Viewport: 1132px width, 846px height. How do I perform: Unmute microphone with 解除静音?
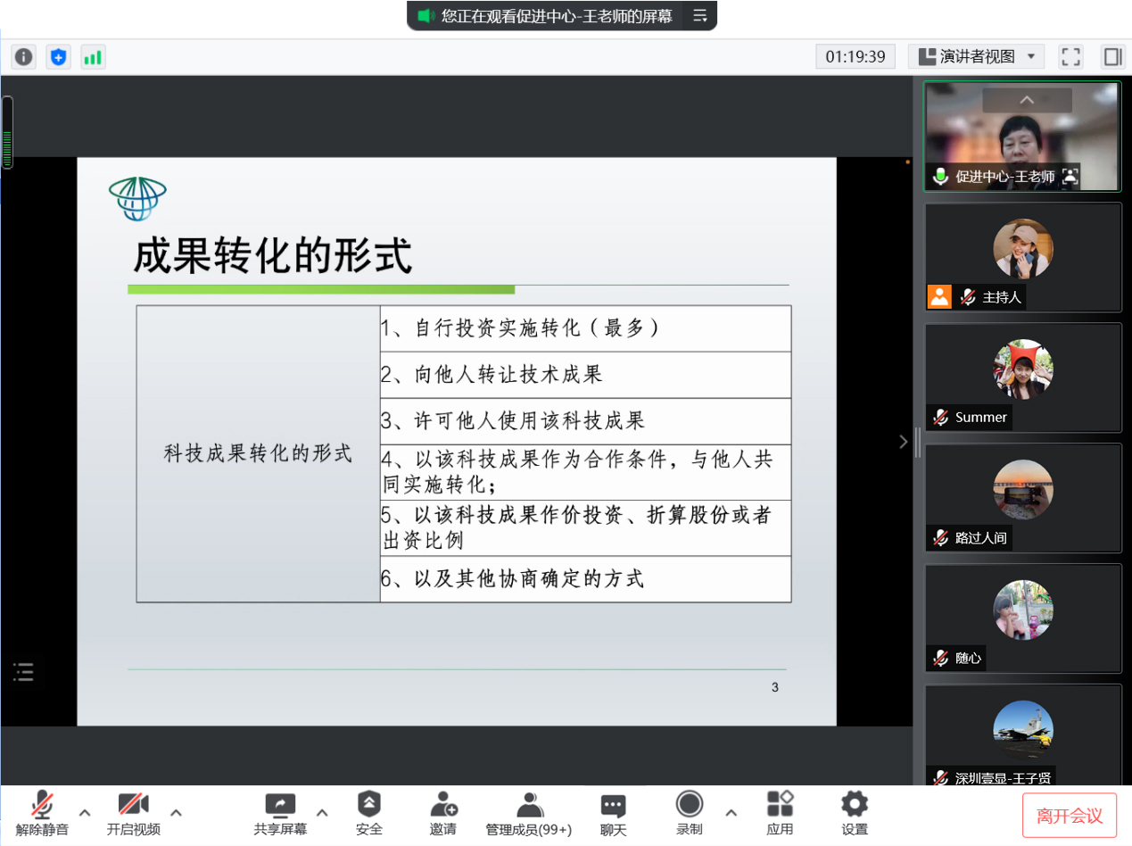click(x=41, y=813)
